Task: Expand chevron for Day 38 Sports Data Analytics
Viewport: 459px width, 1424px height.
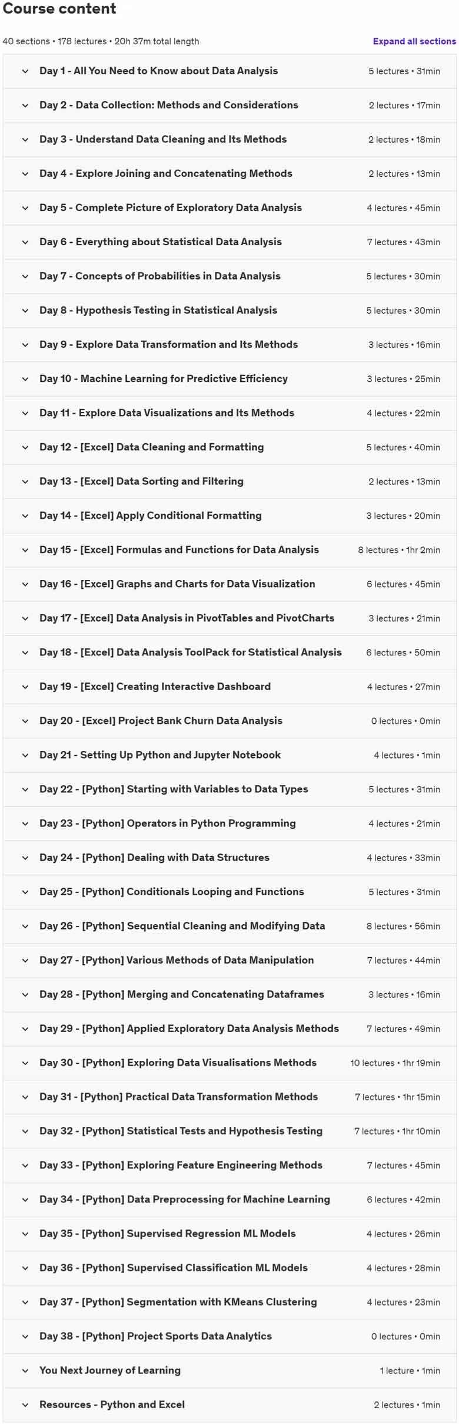Action: click(25, 1336)
